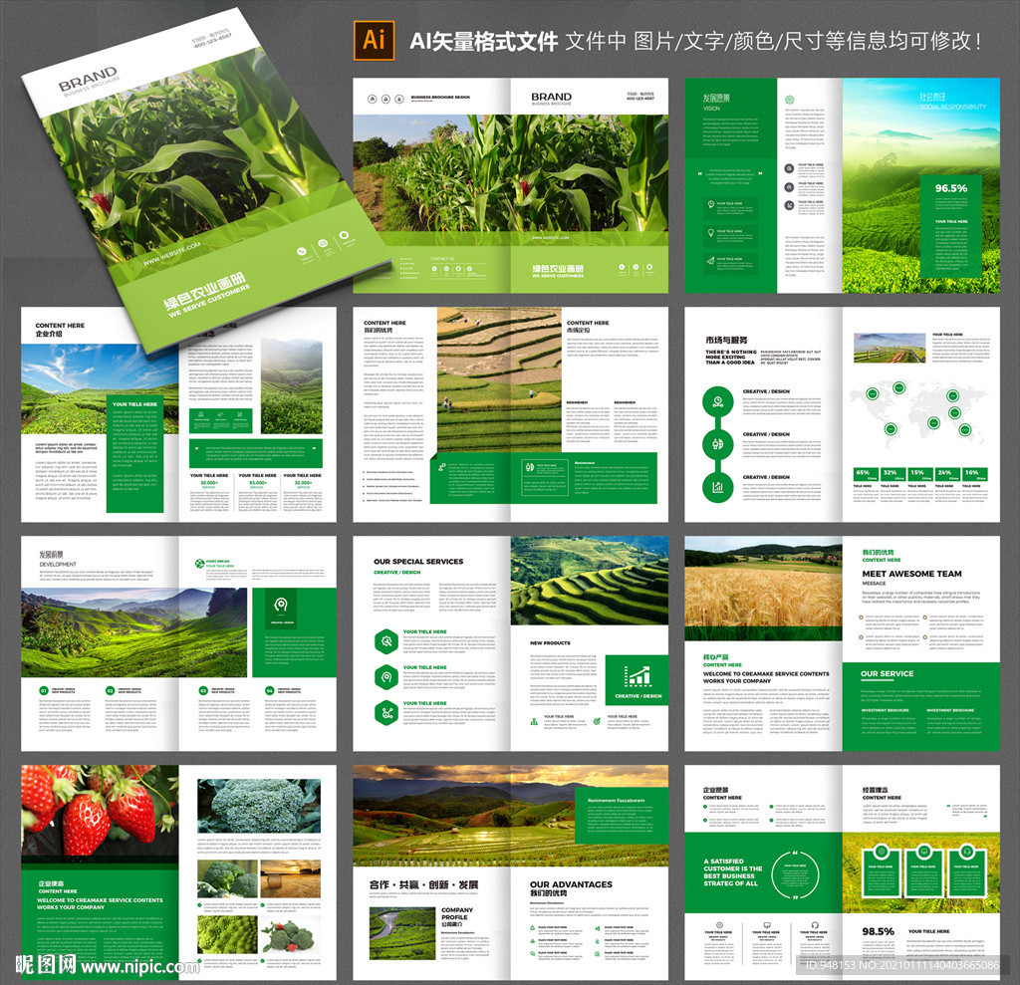
Task: Click the headset icon in the framed green card
Action: [966, 851]
